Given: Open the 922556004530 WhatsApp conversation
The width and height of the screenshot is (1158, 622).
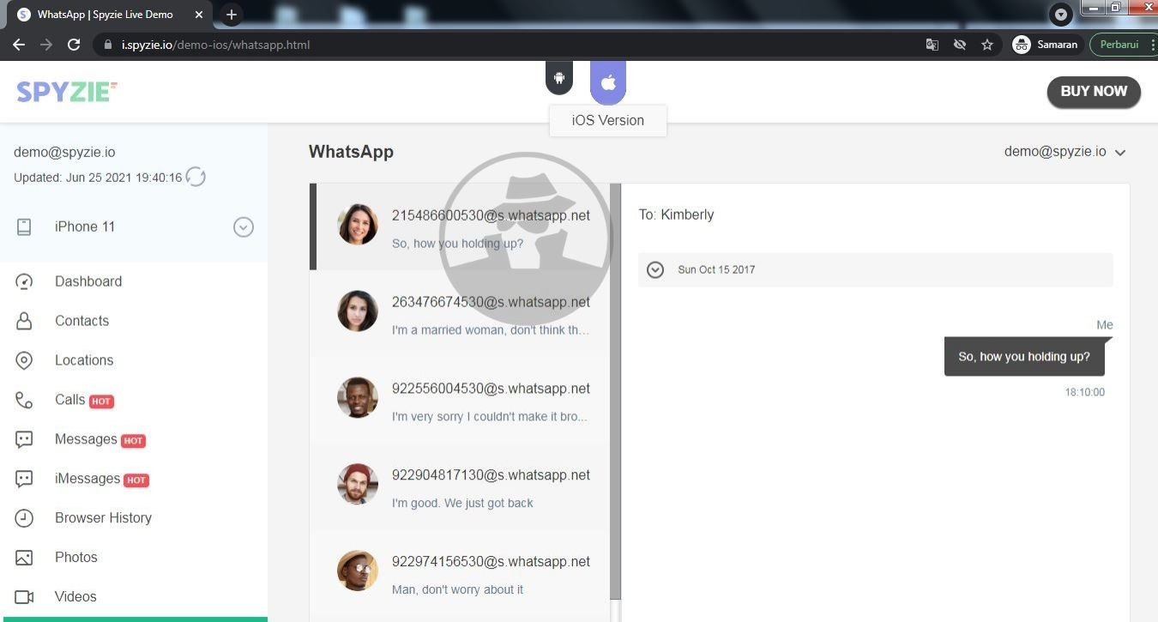Looking at the screenshot, I should point(460,401).
